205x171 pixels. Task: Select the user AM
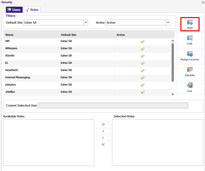[x=7, y=41]
